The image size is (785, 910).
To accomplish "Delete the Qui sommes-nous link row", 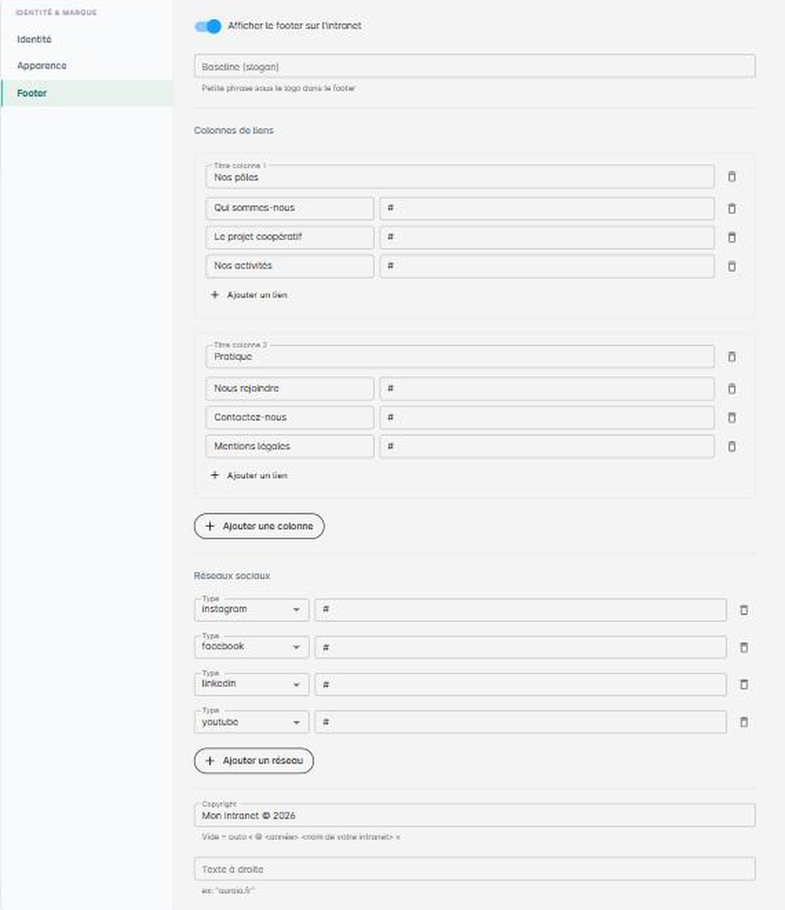I will coord(731,208).
